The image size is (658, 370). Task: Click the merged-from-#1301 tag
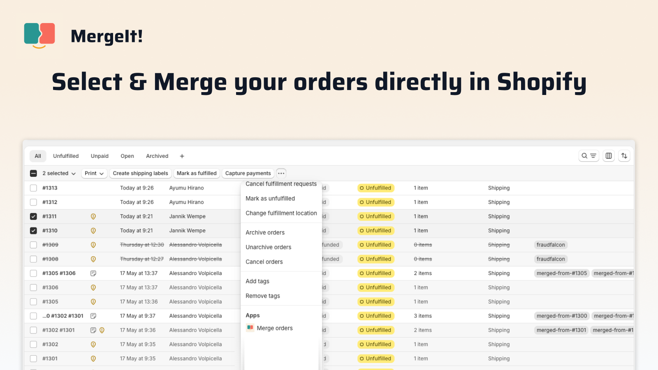[561, 330]
